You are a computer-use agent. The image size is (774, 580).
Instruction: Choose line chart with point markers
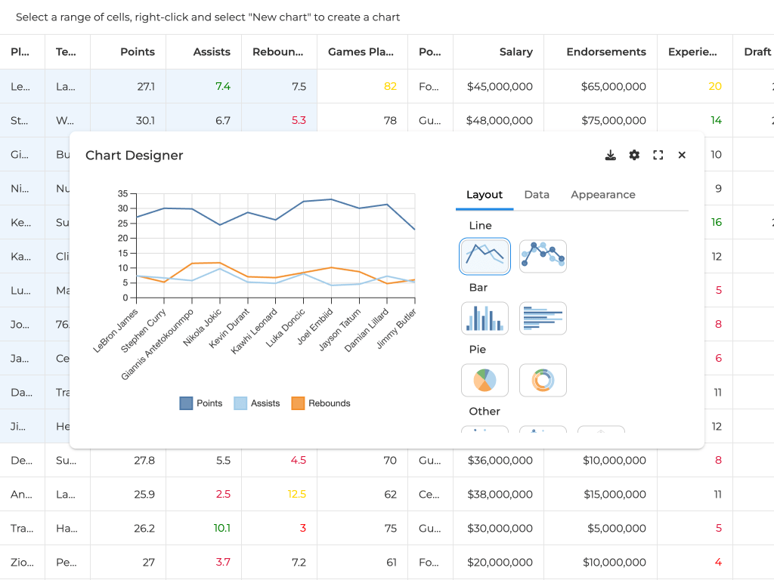point(543,256)
